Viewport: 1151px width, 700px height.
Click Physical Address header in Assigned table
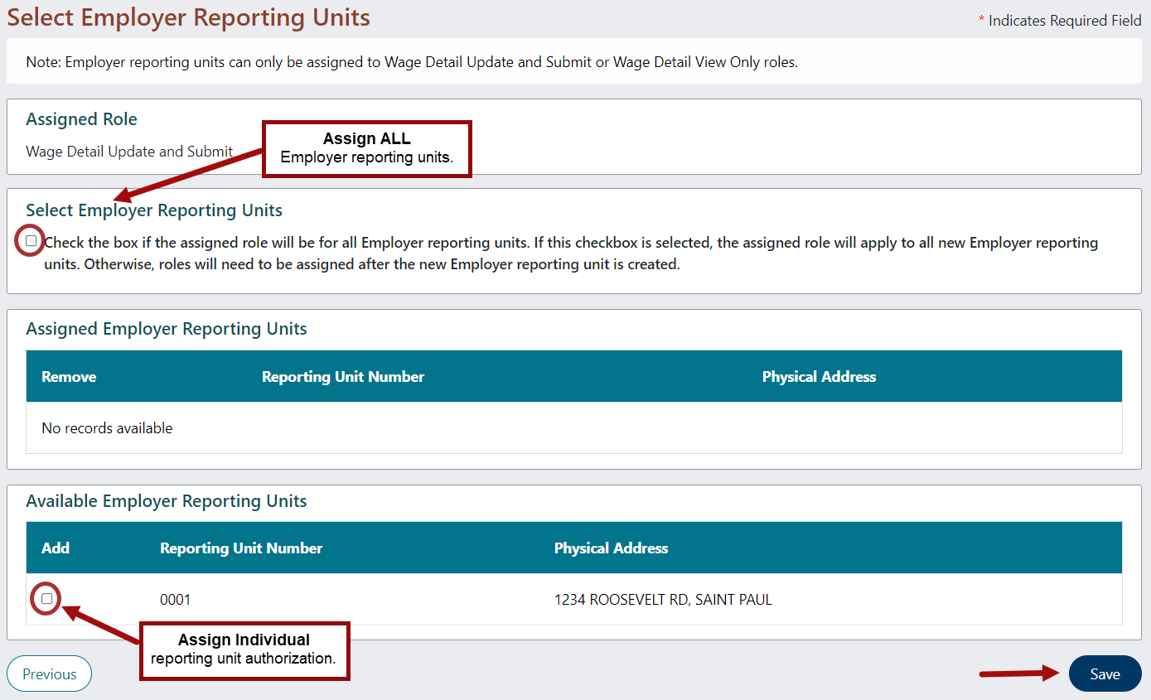coord(819,377)
